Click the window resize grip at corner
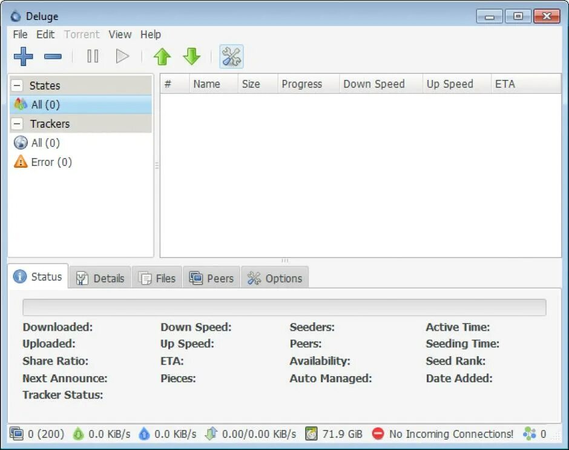Screen dimensions: 569x450 (556, 436)
